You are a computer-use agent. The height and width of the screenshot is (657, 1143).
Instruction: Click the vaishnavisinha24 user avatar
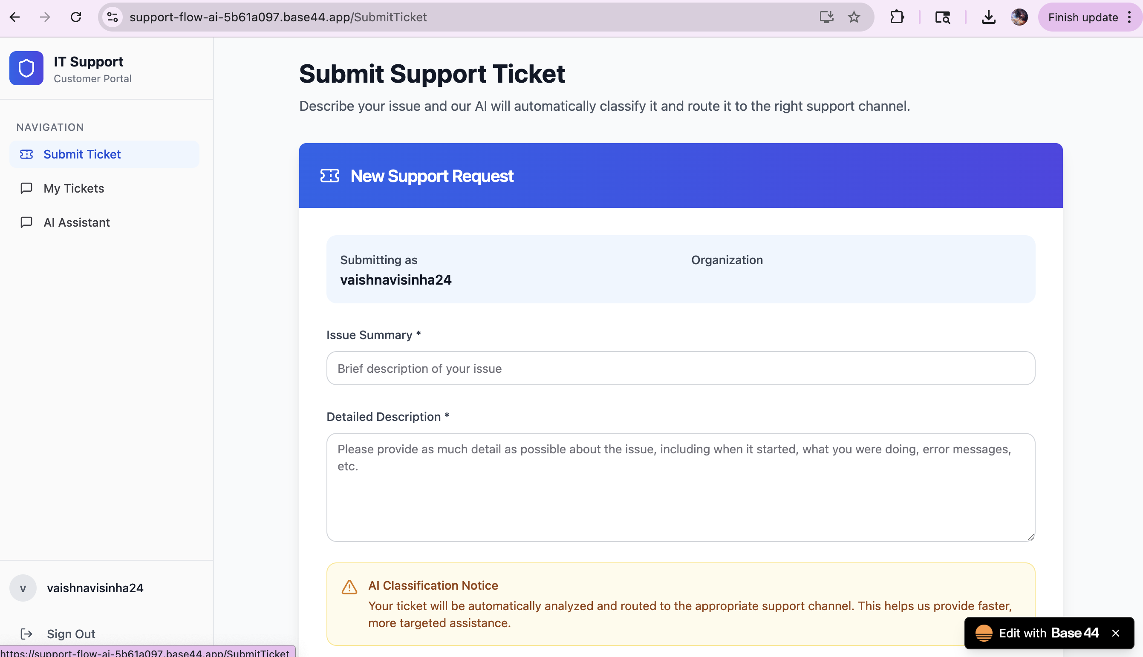[x=23, y=588]
